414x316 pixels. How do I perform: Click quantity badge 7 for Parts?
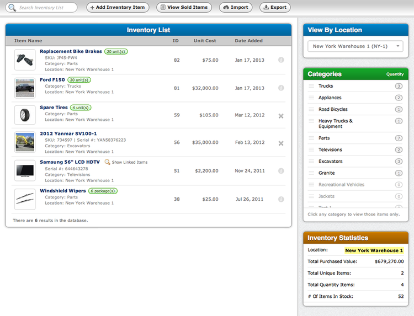[x=399, y=138]
